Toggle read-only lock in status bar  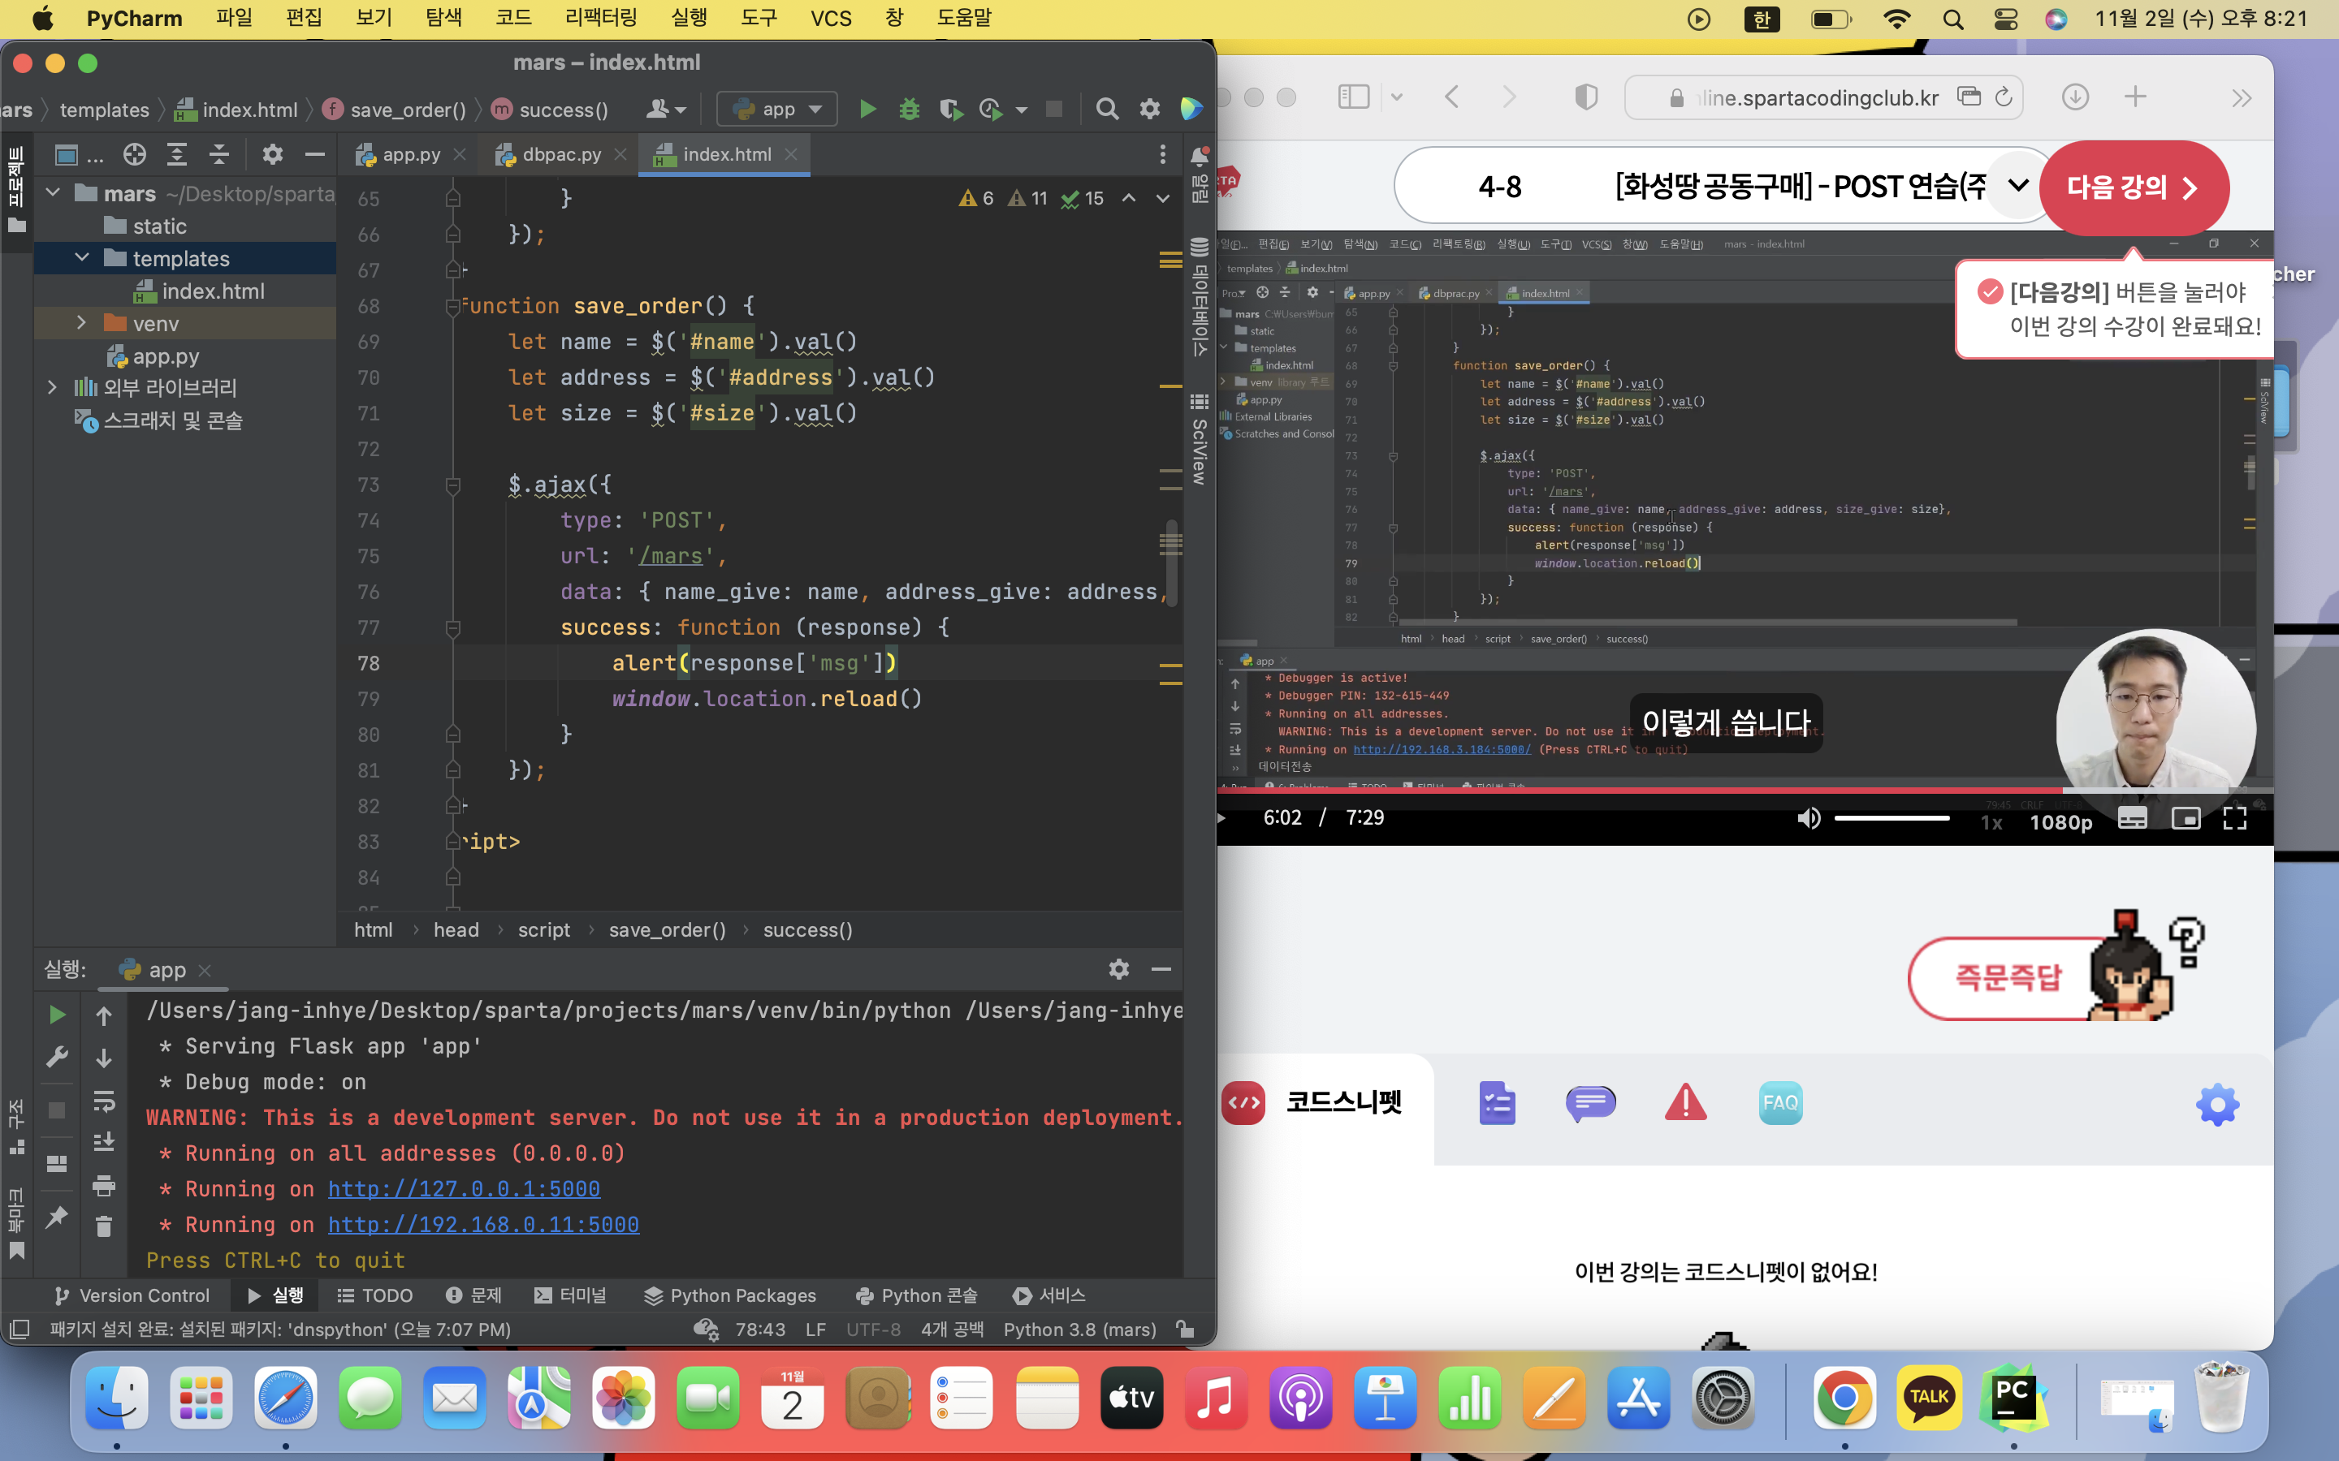click(1184, 1330)
